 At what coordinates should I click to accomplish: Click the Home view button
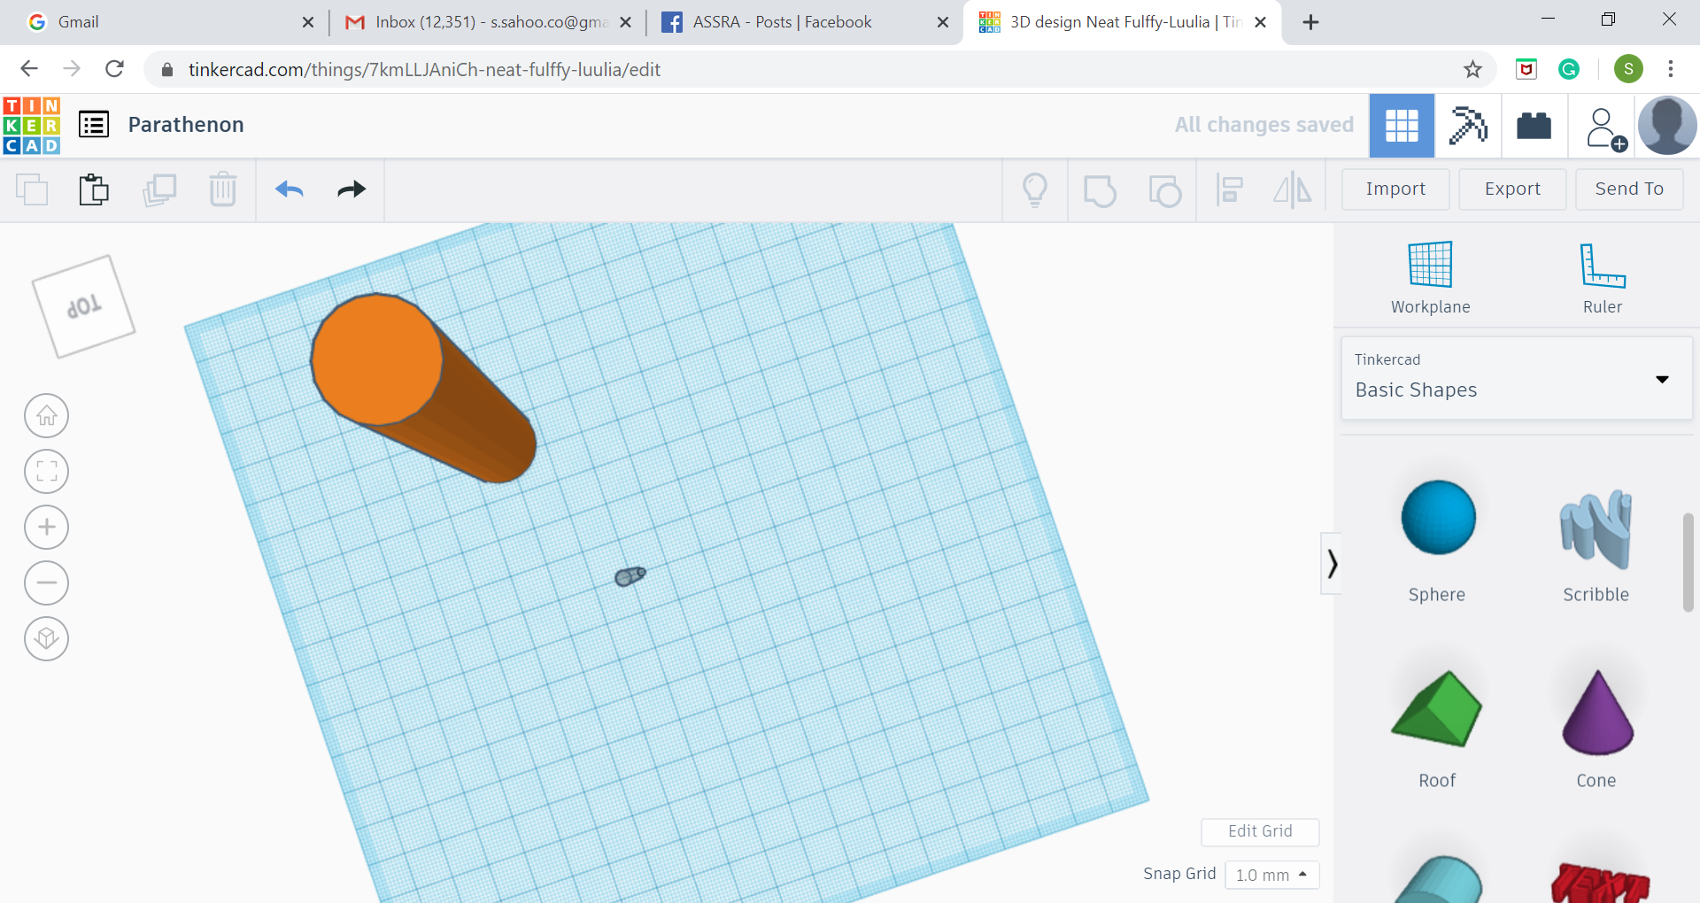(x=47, y=415)
